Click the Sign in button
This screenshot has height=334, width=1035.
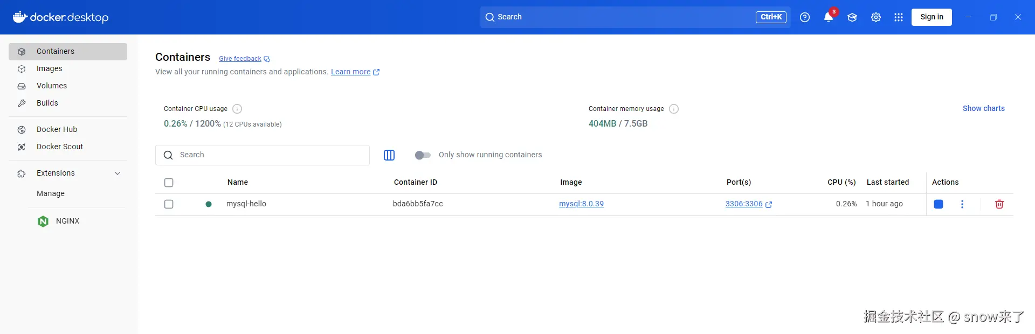[x=931, y=17]
